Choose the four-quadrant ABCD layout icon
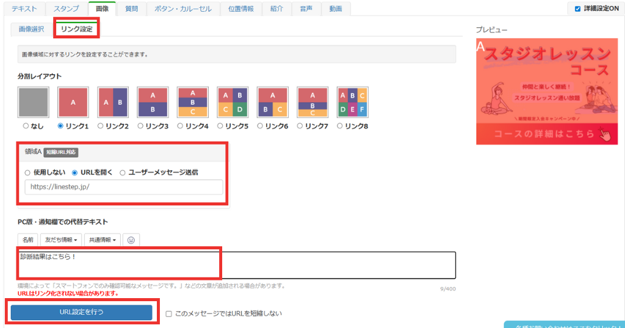625x328 pixels. pos(233,102)
